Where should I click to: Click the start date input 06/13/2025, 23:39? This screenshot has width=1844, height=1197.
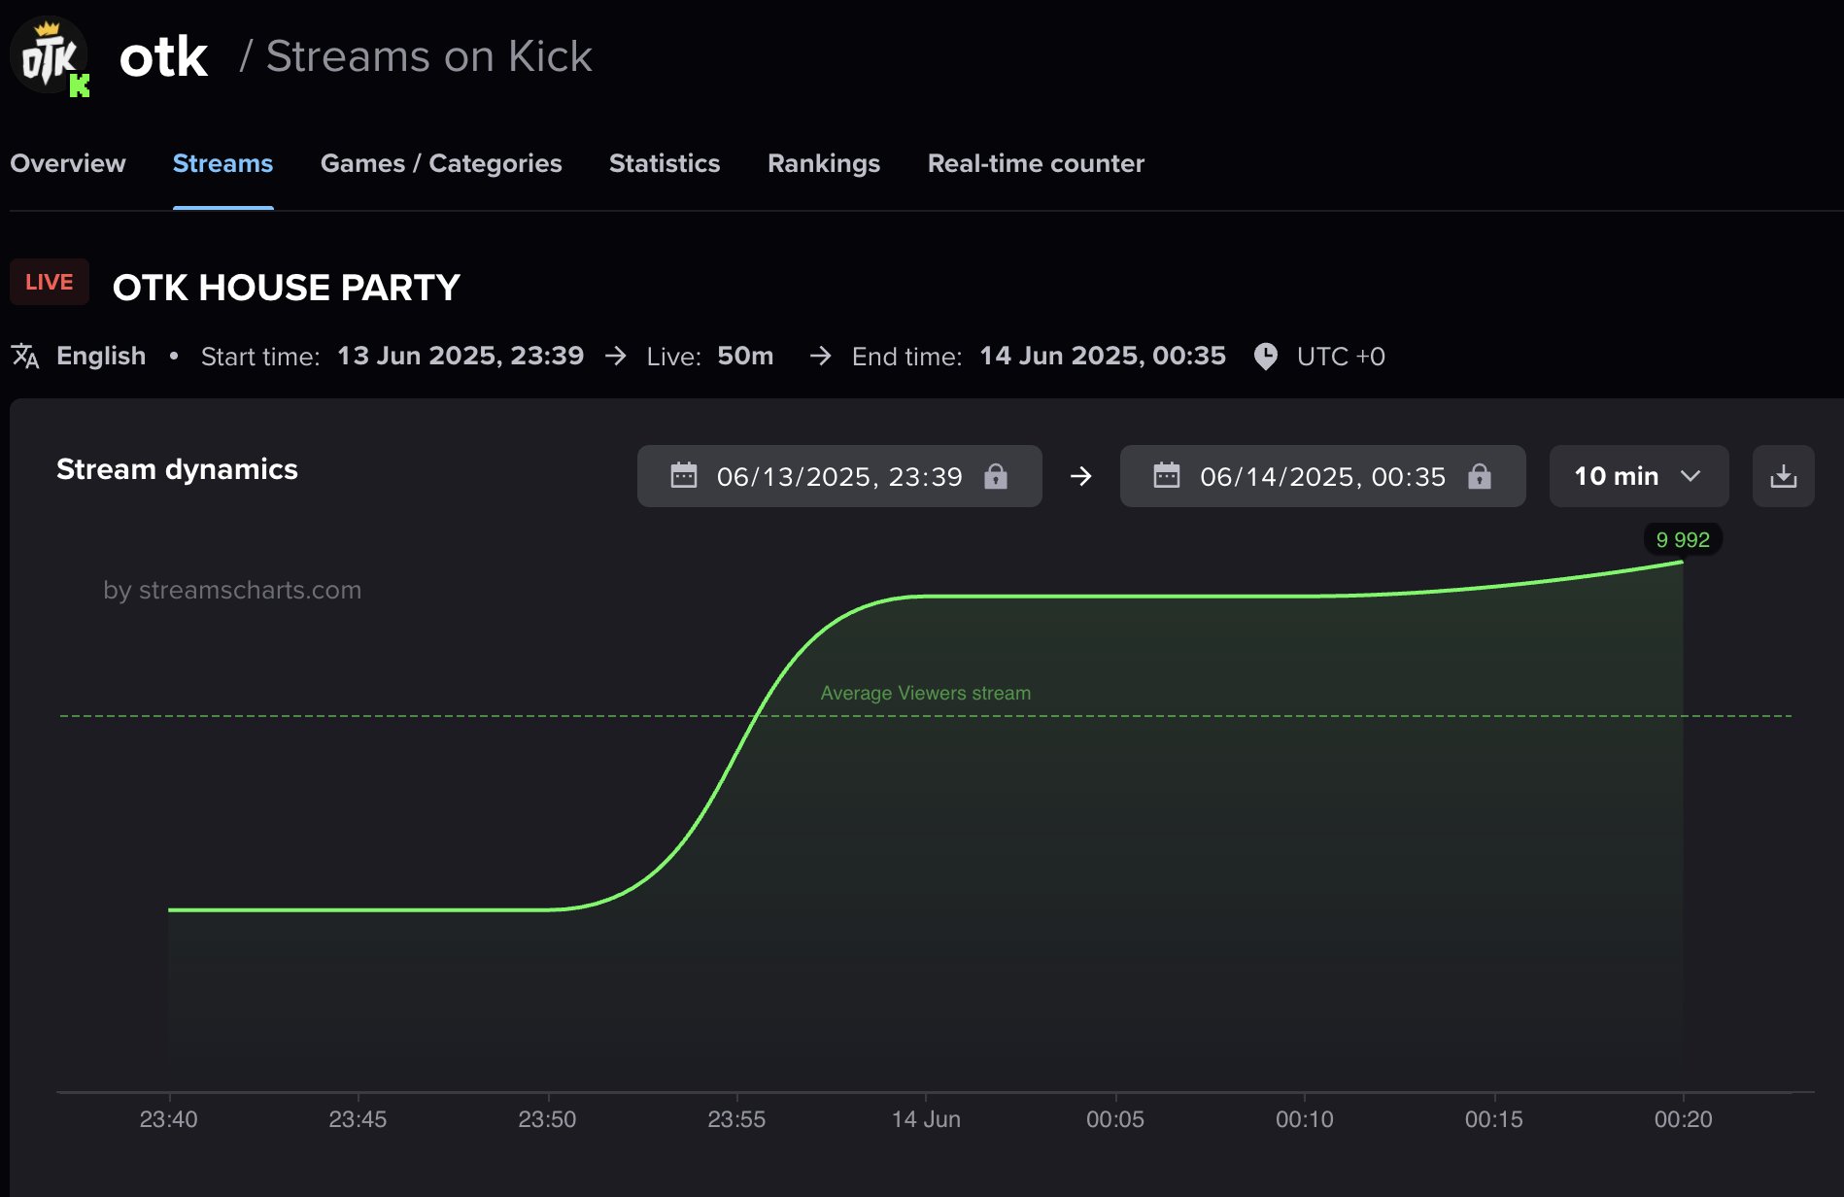839,476
